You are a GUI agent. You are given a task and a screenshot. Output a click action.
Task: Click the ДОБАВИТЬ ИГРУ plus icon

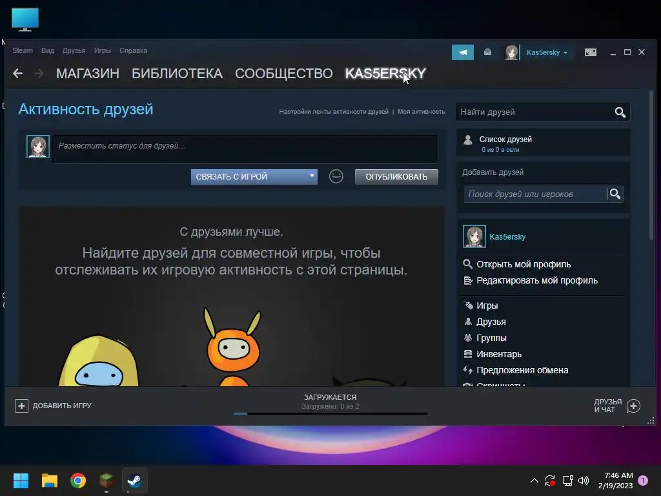point(21,406)
